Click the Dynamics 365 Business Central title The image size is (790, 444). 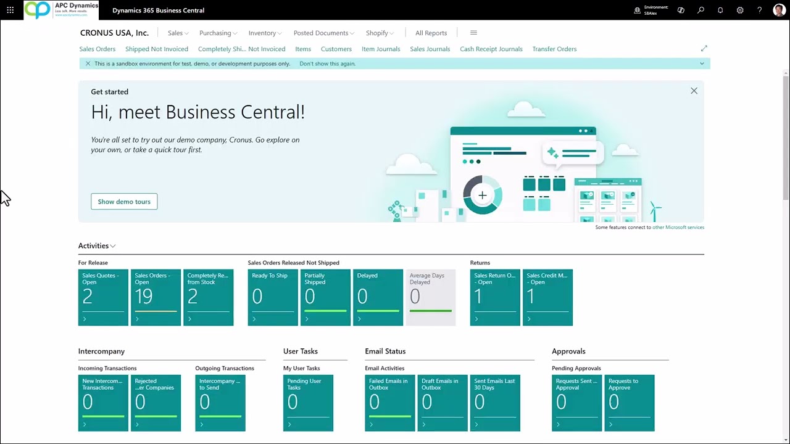tap(159, 10)
